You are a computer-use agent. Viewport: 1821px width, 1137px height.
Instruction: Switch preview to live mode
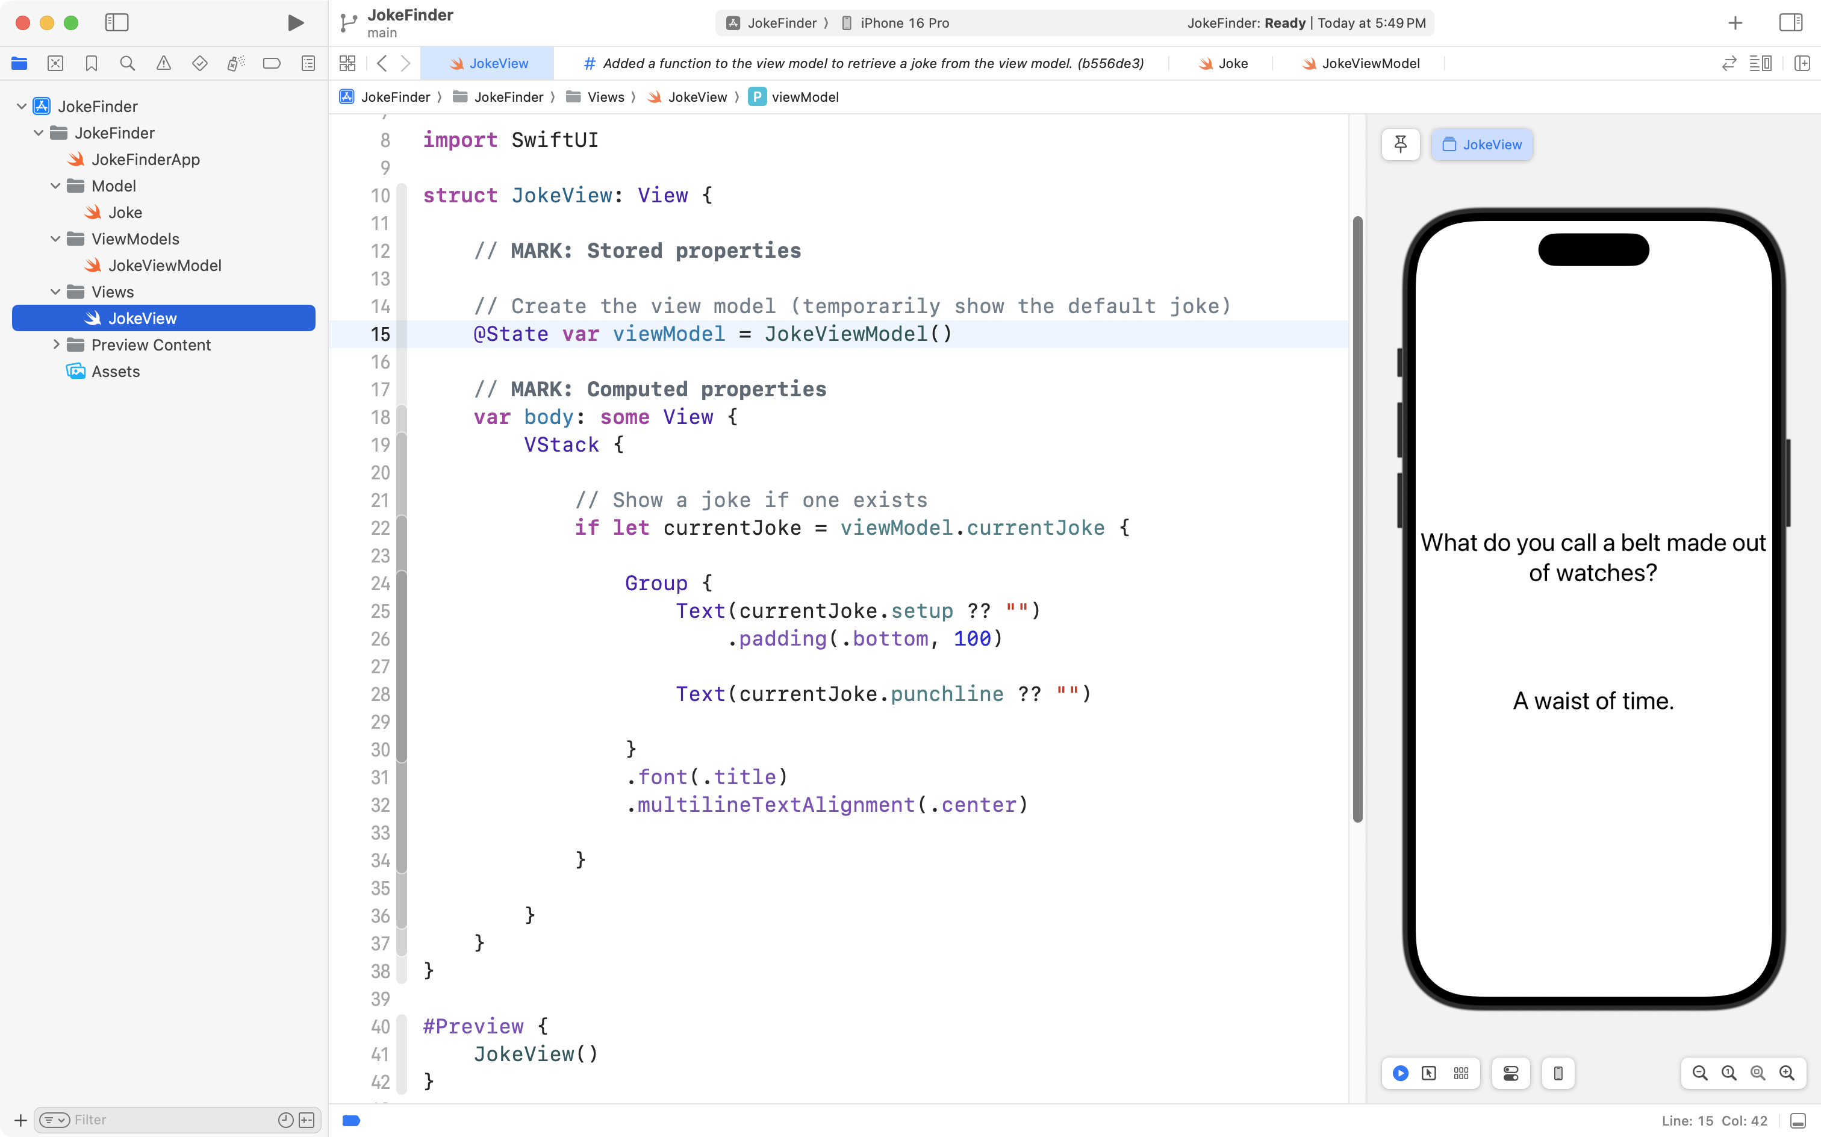[1400, 1073]
